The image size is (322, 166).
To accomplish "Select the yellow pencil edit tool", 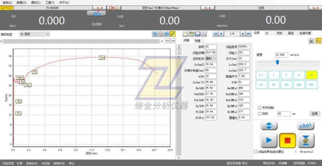I will pos(173,34).
